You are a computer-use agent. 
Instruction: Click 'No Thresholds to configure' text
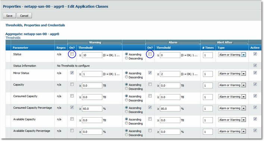tap(73, 66)
